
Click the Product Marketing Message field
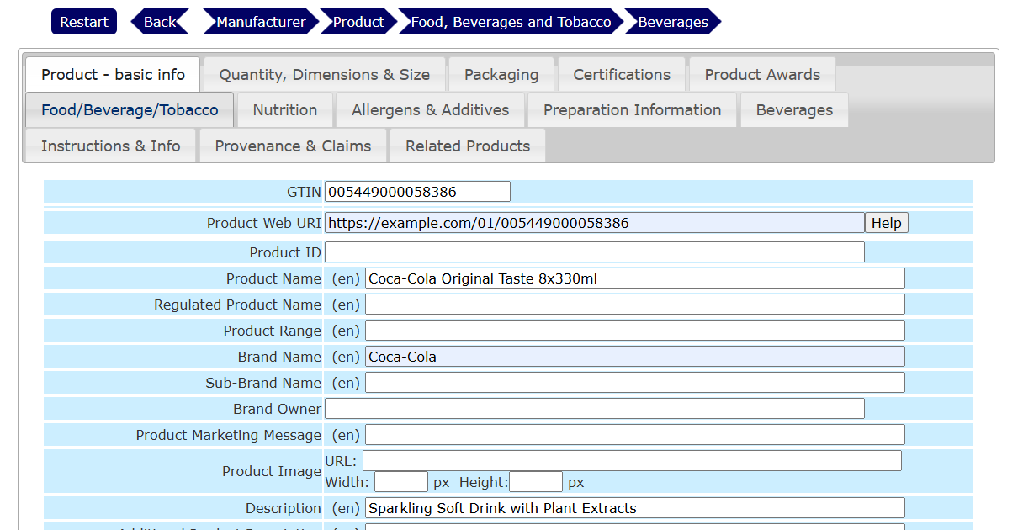tap(635, 435)
